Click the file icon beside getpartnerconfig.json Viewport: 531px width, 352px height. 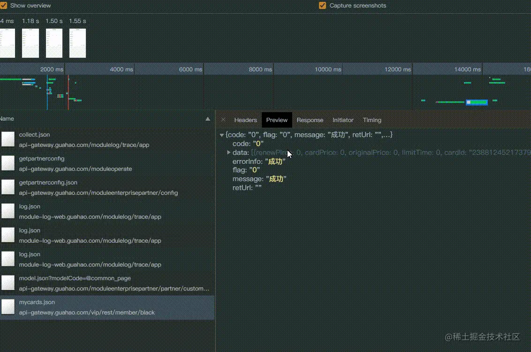pos(8,187)
